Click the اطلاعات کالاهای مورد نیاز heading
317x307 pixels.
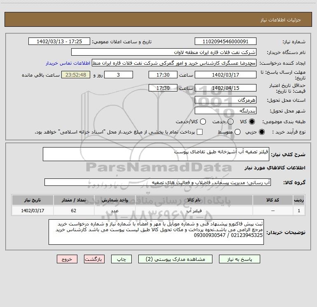[275, 168]
